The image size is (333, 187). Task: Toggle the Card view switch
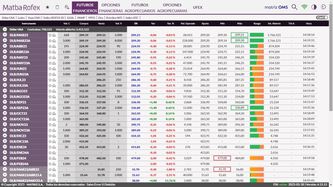click(x=322, y=18)
